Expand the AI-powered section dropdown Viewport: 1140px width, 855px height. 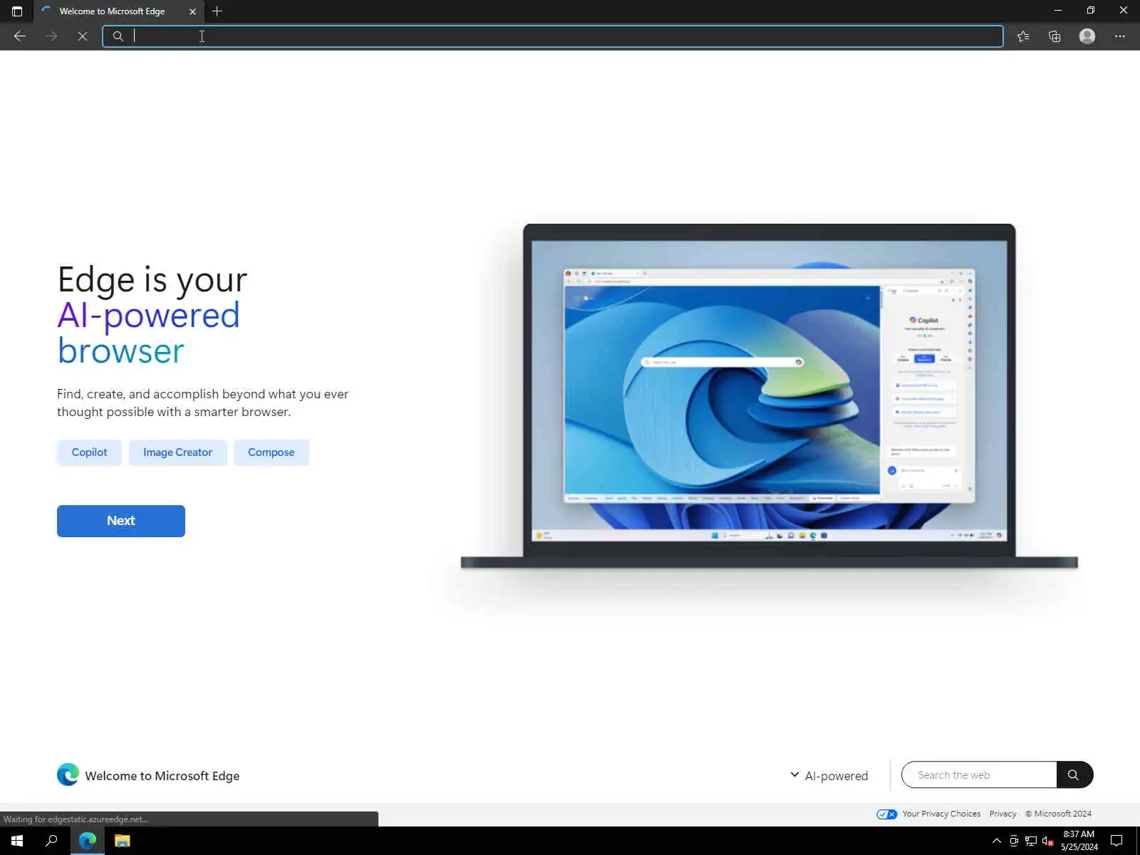pyautogui.click(x=829, y=775)
